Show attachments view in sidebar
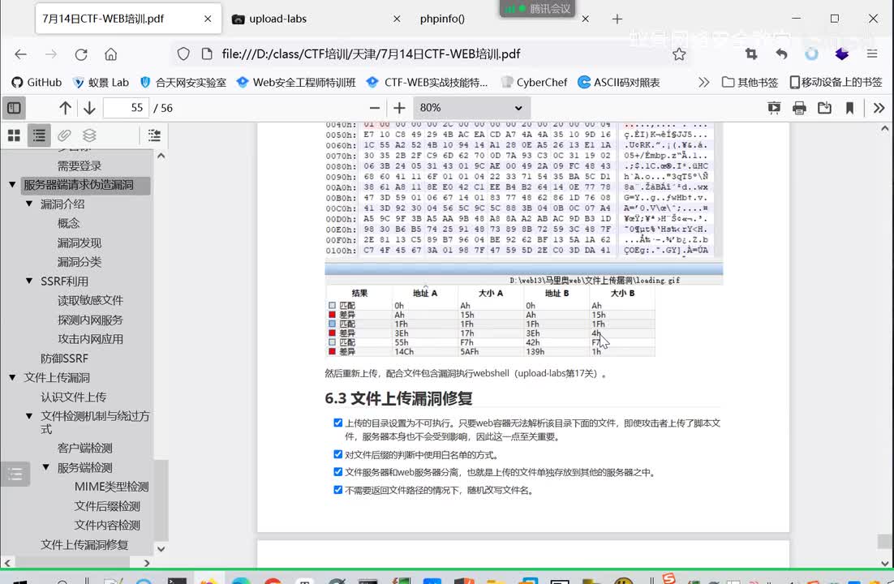The height and width of the screenshot is (584, 894). 64,135
